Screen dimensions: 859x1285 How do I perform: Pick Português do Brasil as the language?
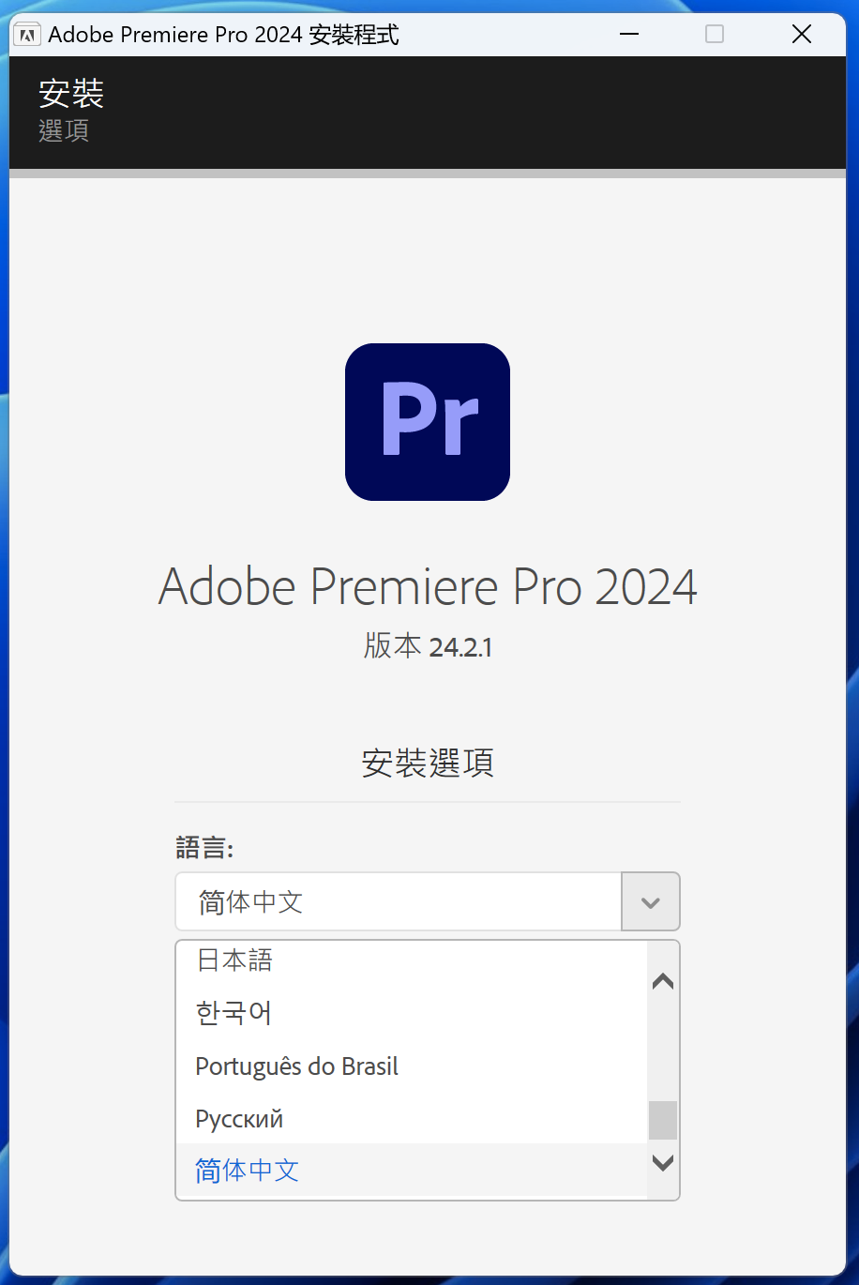pos(296,1066)
